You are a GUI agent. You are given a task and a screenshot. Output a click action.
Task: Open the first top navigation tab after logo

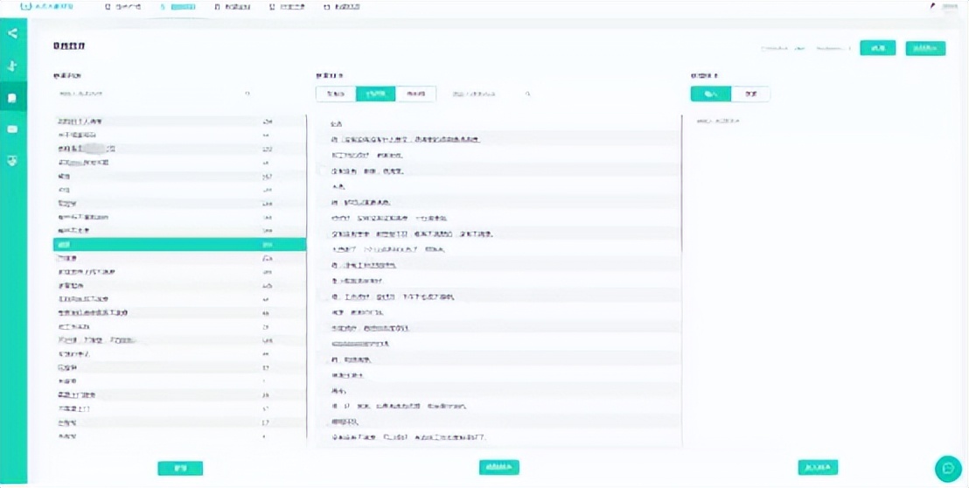[123, 7]
